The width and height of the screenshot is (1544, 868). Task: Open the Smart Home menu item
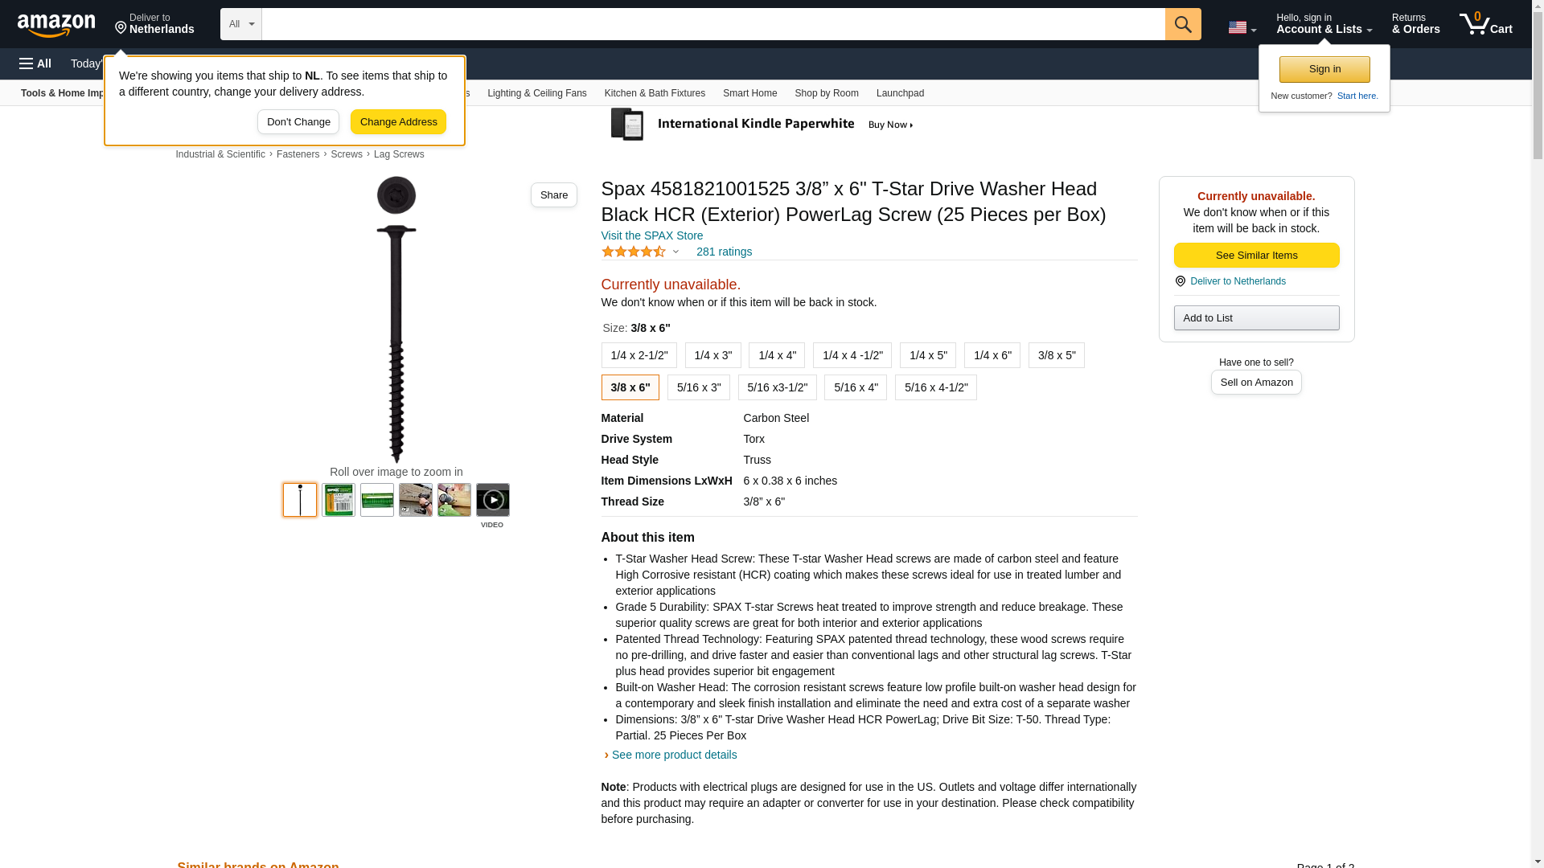click(x=749, y=93)
